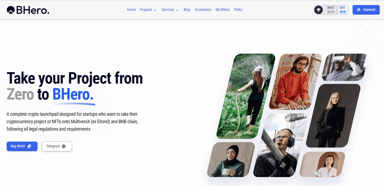
Task: Visit the Perks page
Action: pyautogui.click(x=238, y=10)
